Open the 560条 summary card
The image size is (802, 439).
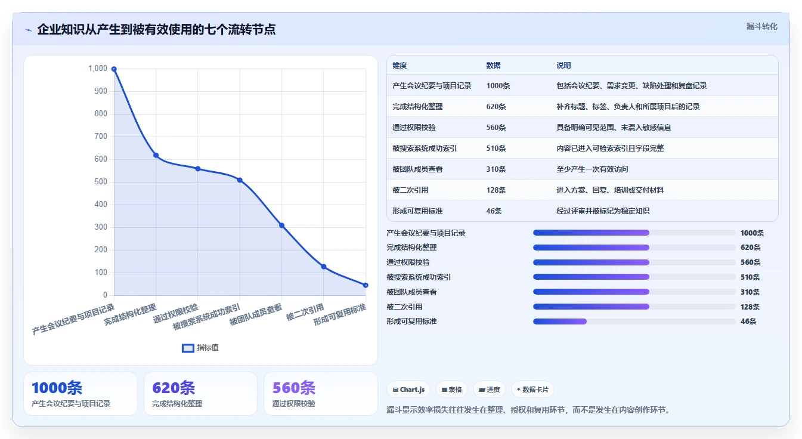point(321,394)
